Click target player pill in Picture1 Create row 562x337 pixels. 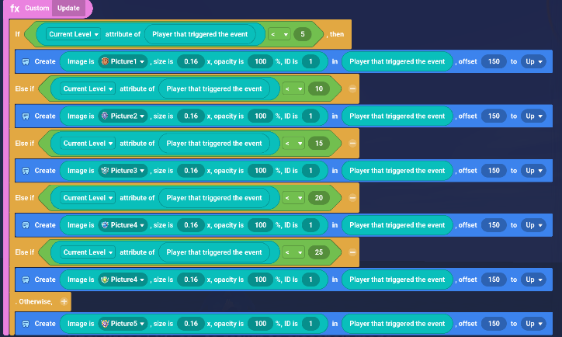pyautogui.click(x=397, y=61)
